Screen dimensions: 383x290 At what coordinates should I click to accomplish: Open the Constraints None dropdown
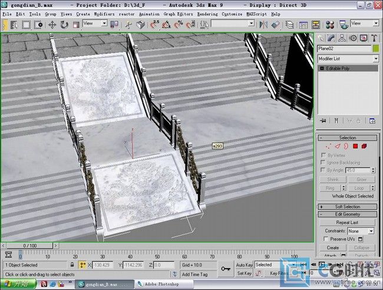pos(361,231)
